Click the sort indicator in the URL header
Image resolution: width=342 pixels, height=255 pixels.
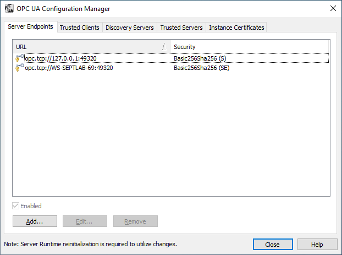[x=163, y=47]
